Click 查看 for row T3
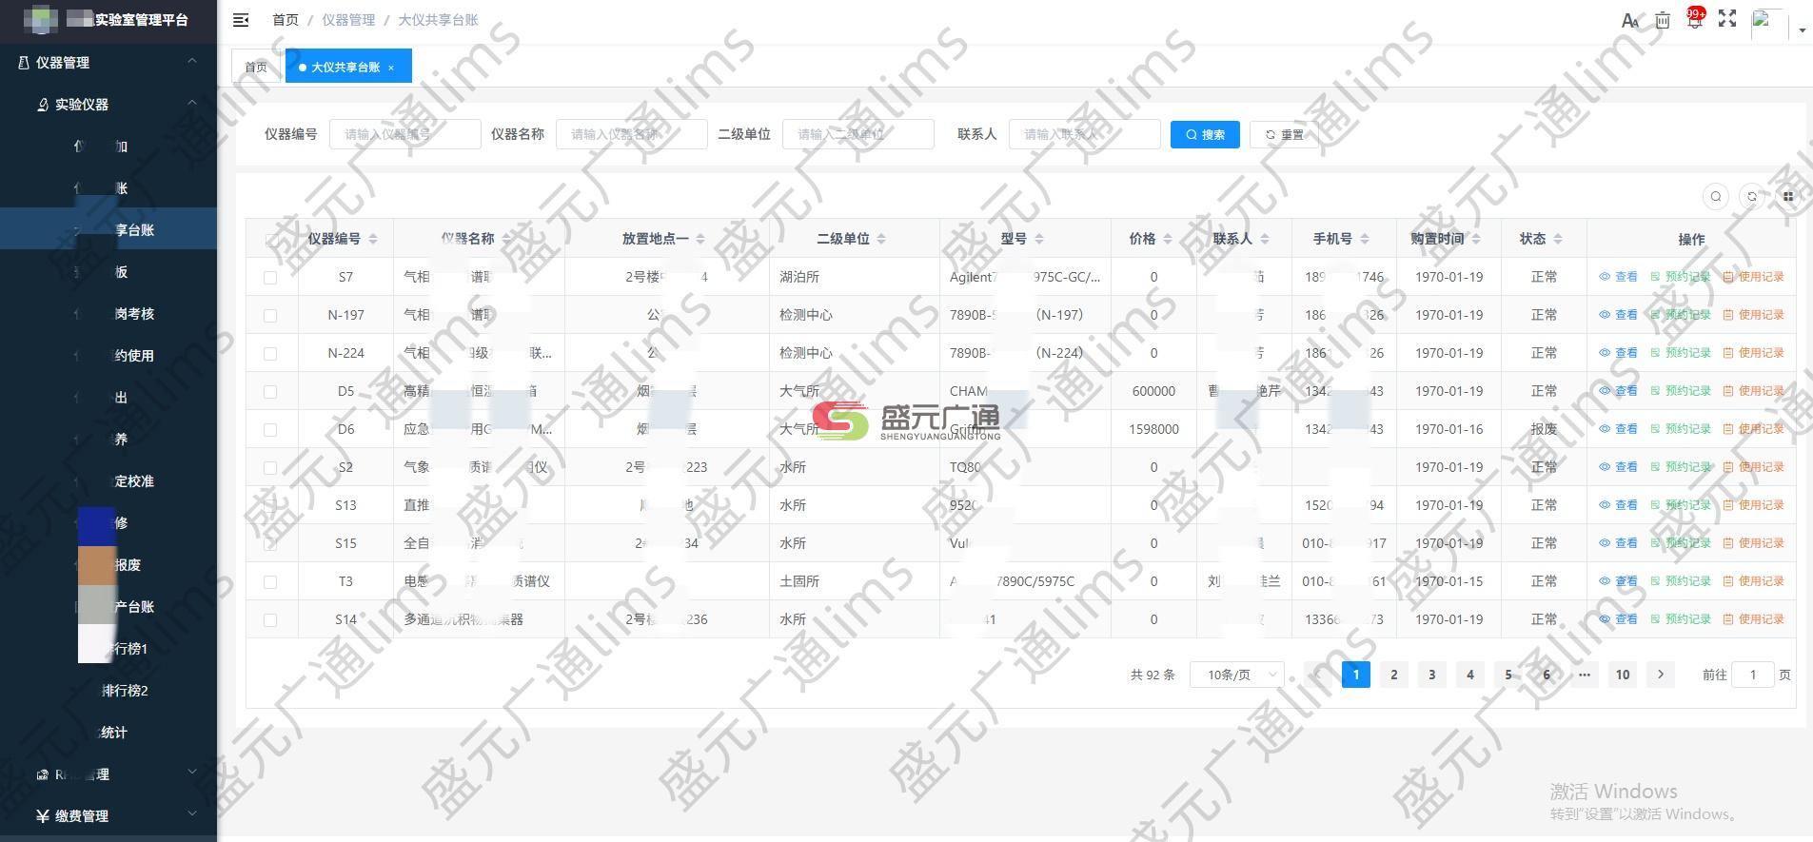Viewport: 1813px width, 842px height. (x=1618, y=581)
